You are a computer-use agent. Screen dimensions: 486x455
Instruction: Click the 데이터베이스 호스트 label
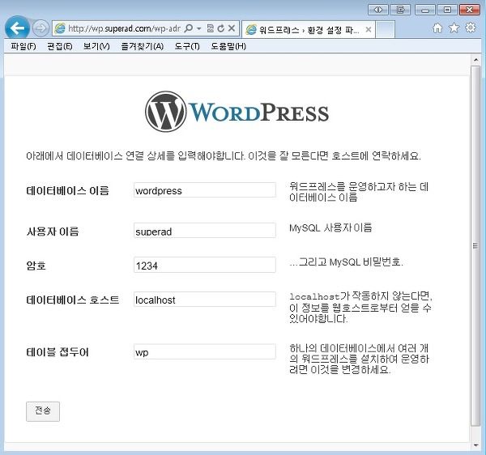(x=73, y=300)
